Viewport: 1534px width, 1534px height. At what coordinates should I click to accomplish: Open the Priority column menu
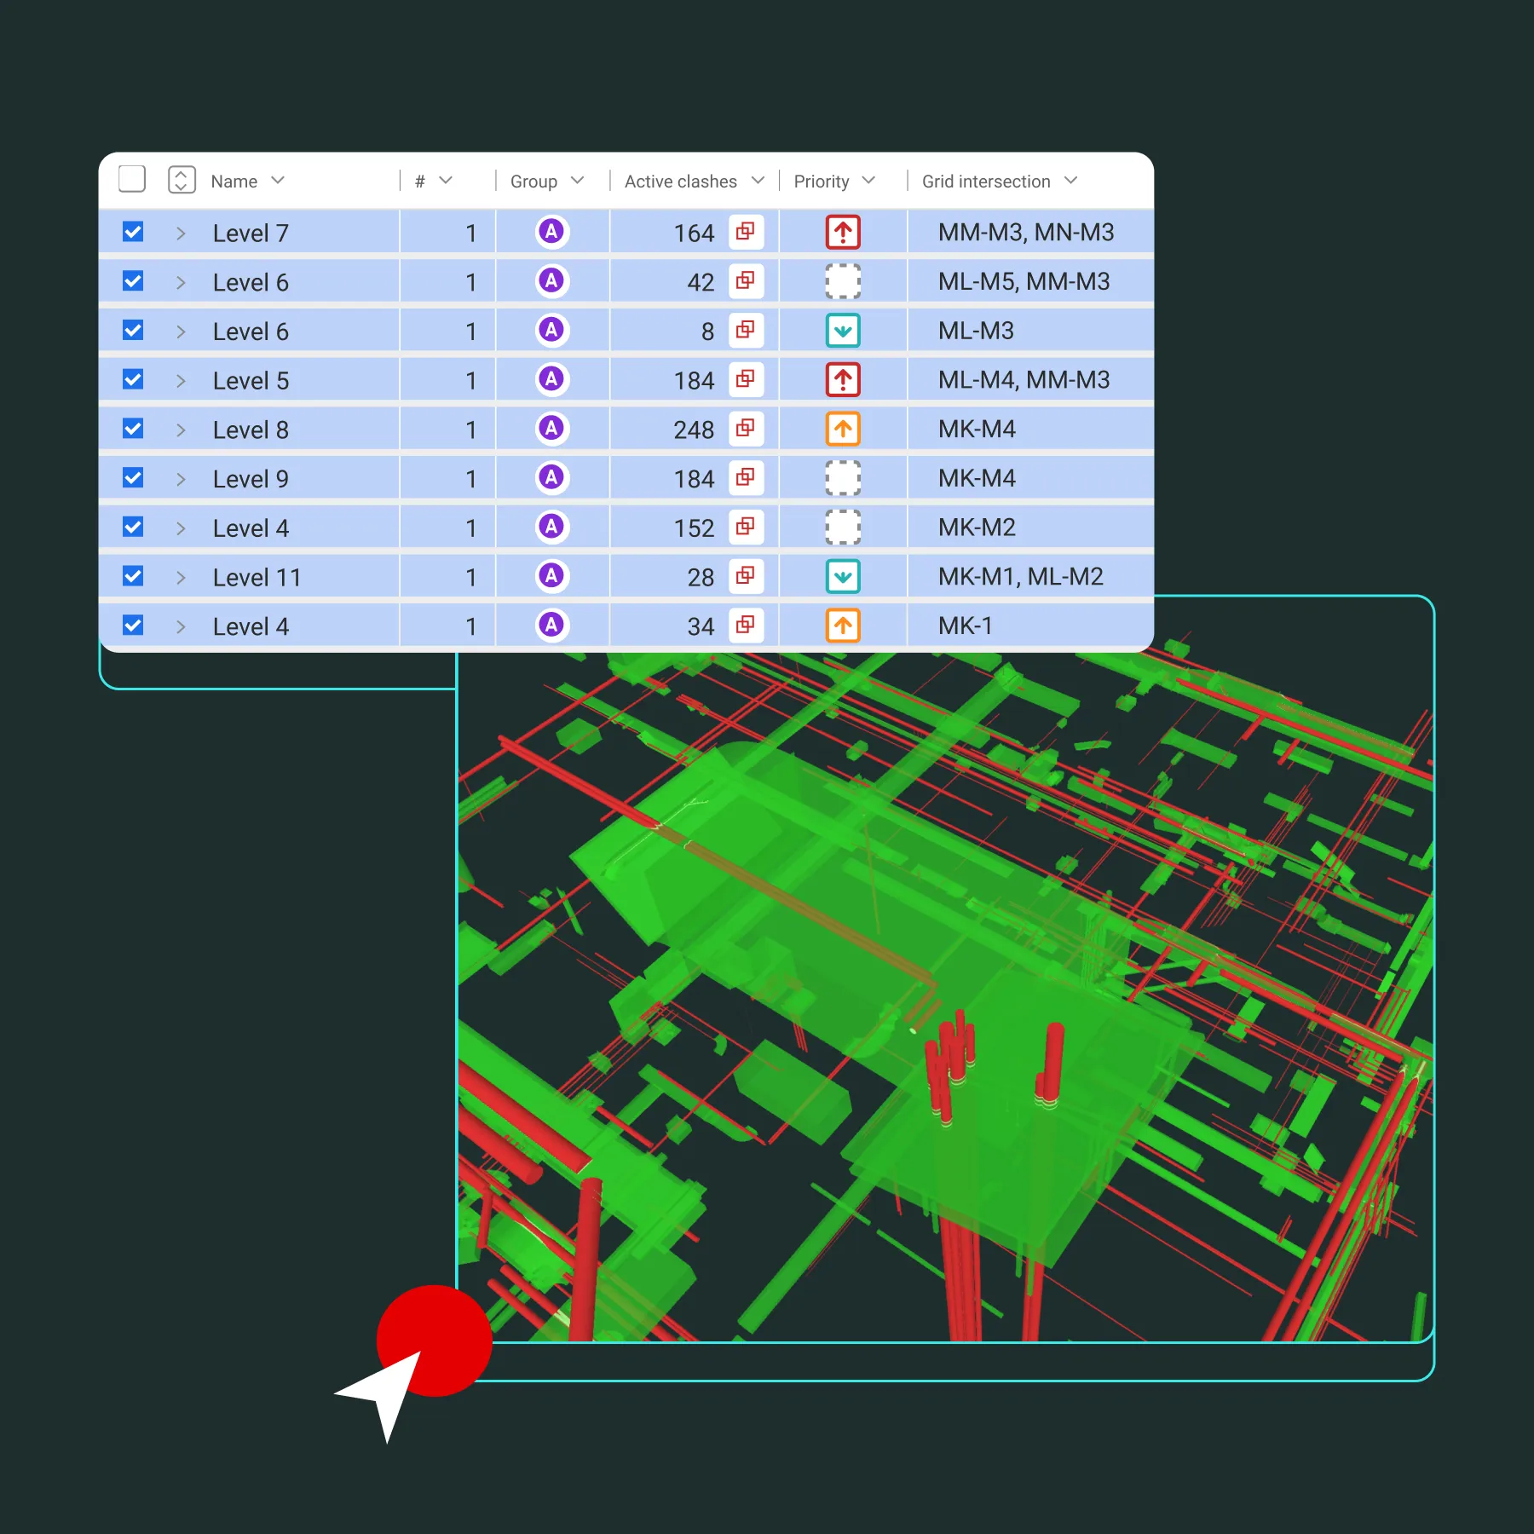click(869, 180)
